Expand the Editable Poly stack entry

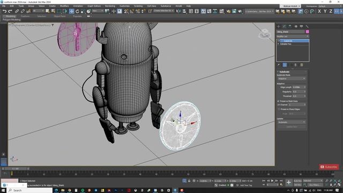click(x=278, y=44)
